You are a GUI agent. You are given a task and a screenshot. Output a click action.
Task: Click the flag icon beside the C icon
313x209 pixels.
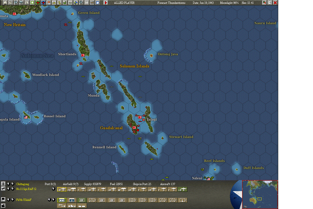[x=264, y=3]
